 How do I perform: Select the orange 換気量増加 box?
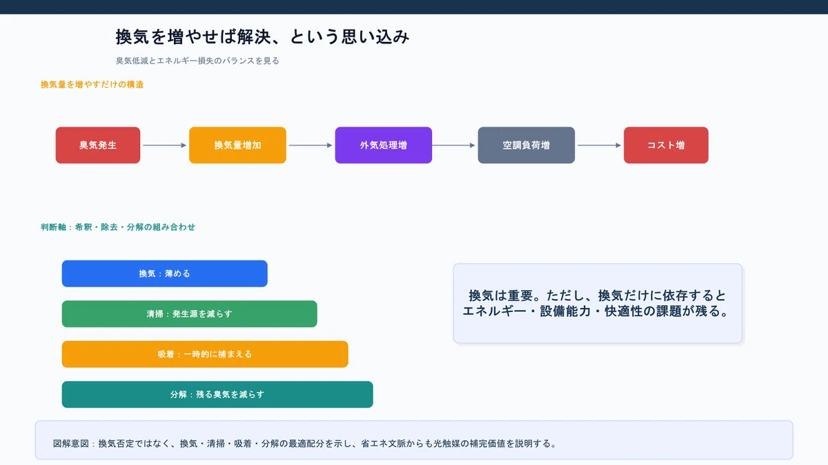237,145
